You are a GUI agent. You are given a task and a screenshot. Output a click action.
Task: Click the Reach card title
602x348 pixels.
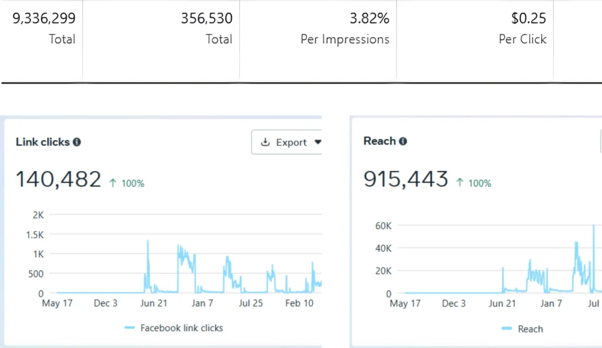click(379, 141)
